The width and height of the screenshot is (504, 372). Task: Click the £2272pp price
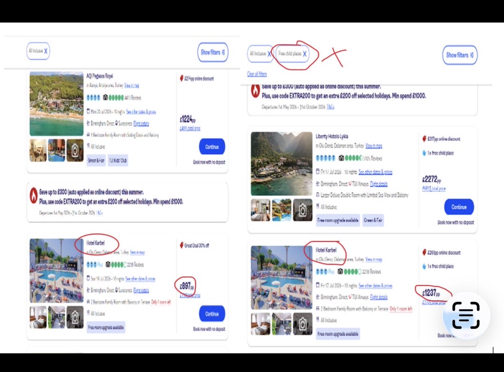pyautogui.click(x=432, y=179)
